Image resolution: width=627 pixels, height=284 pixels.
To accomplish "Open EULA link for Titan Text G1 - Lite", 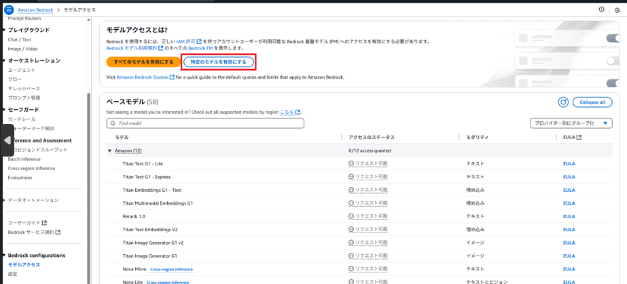I will [x=569, y=163].
